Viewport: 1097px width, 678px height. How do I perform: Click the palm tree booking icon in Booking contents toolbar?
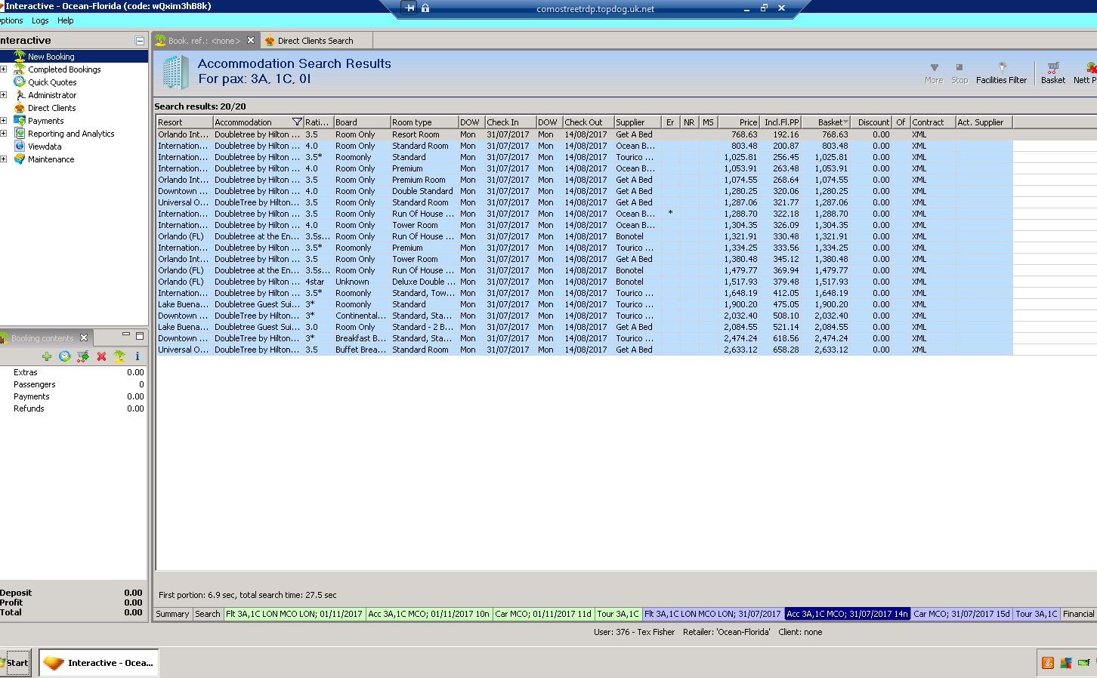click(x=119, y=356)
